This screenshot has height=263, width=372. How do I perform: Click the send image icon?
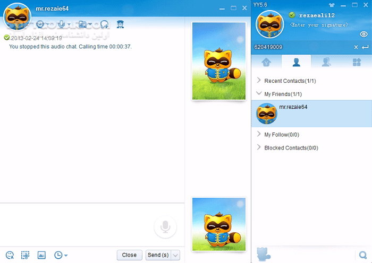41,255
